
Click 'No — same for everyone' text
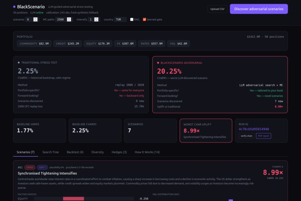pyautogui.click(x=129, y=90)
